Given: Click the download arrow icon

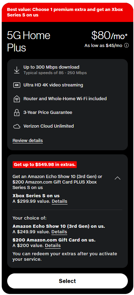Looking at the screenshot, I should (x=17, y=70).
